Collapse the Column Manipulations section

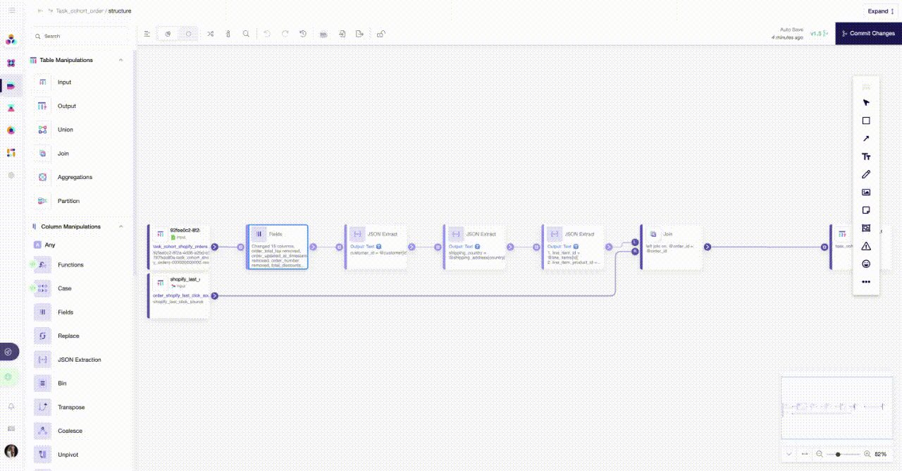coord(121,227)
